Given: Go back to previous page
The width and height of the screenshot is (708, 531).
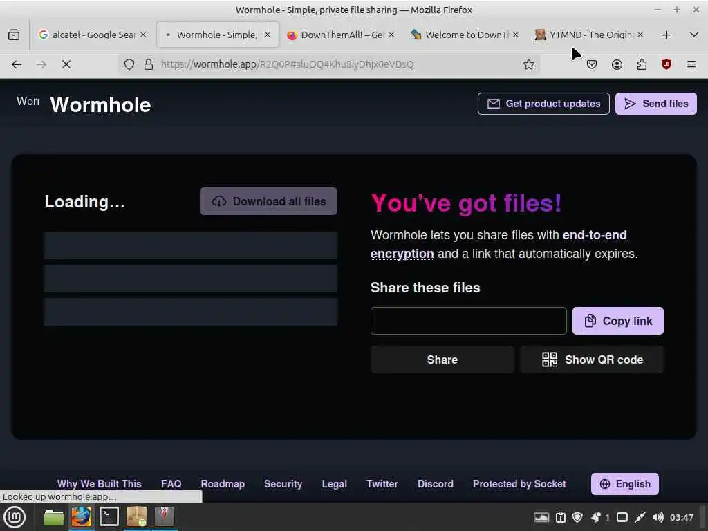Looking at the screenshot, I should [x=17, y=64].
